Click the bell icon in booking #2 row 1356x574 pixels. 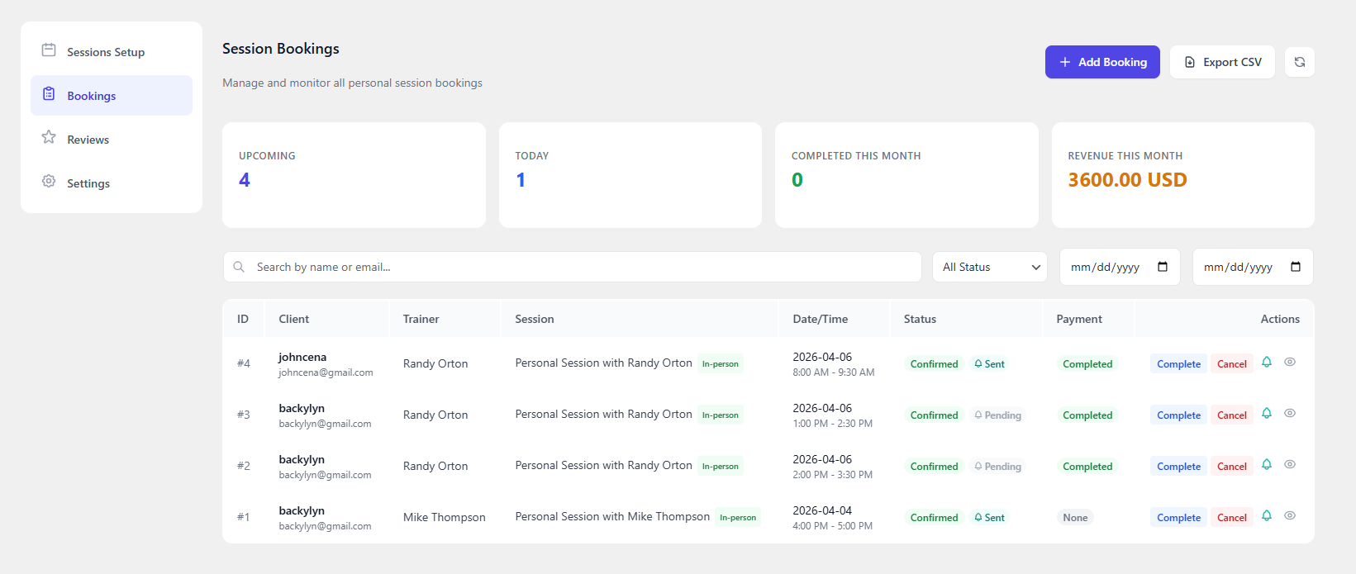(1267, 465)
